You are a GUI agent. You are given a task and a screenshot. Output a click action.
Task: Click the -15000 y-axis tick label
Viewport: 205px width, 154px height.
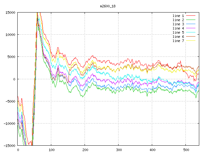[x=9, y=146]
